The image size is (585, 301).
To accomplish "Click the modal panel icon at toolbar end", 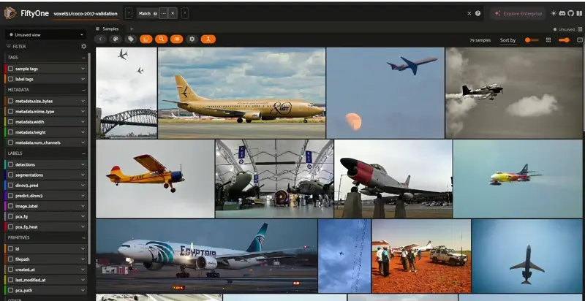I will (580, 40).
